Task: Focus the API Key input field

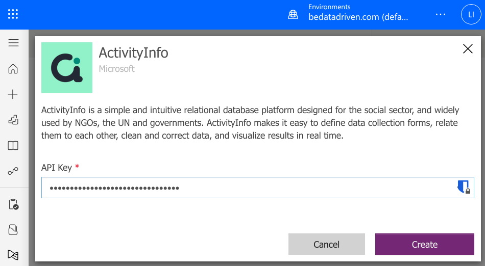Action: point(258,188)
